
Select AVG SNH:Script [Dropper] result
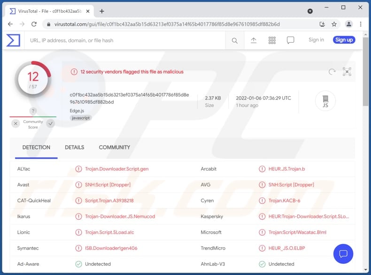click(x=291, y=185)
